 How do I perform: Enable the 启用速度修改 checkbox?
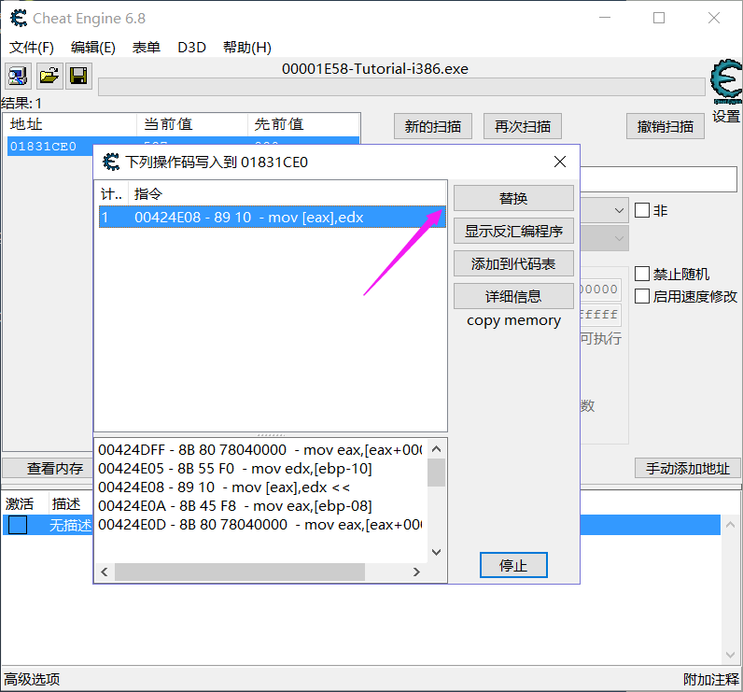click(x=642, y=296)
